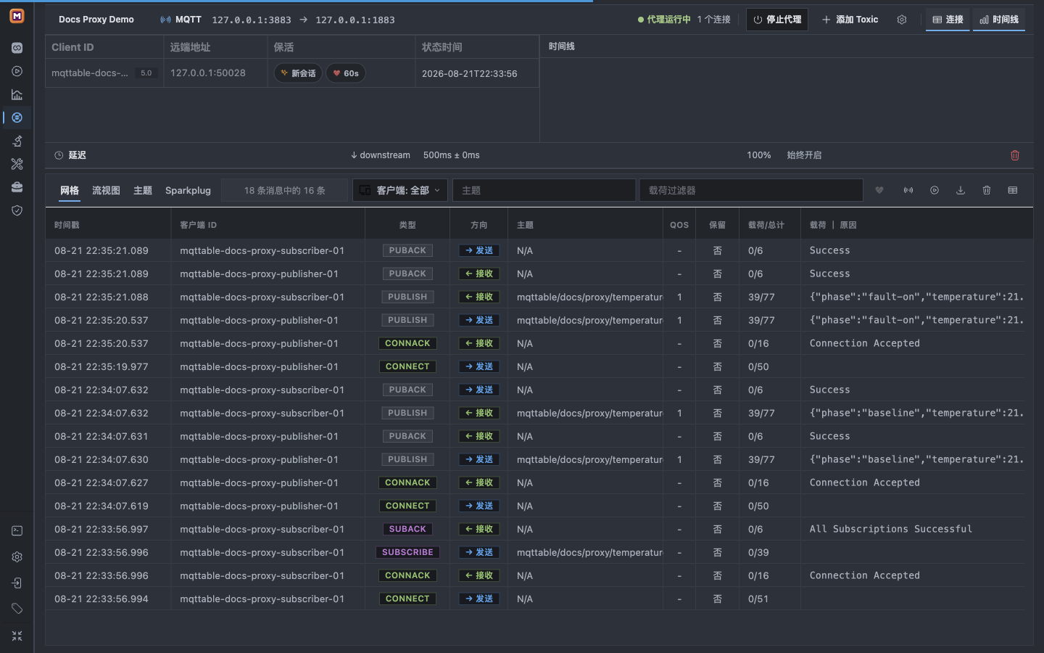1044x653 pixels.
Task: Click the MQTTable app logo
Action: point(17,15)
